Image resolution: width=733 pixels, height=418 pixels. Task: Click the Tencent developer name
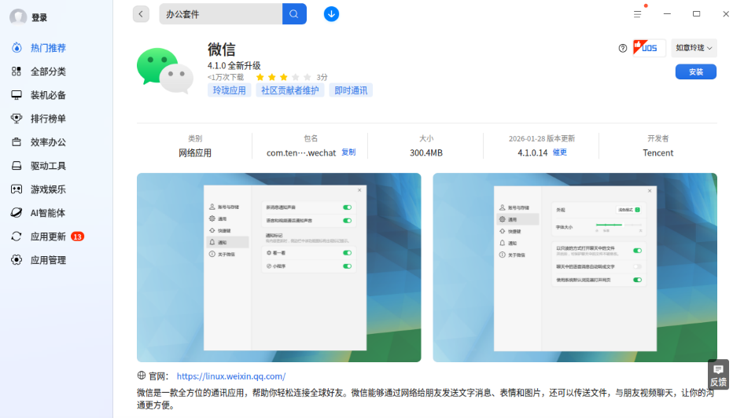[x=657, y=152]
